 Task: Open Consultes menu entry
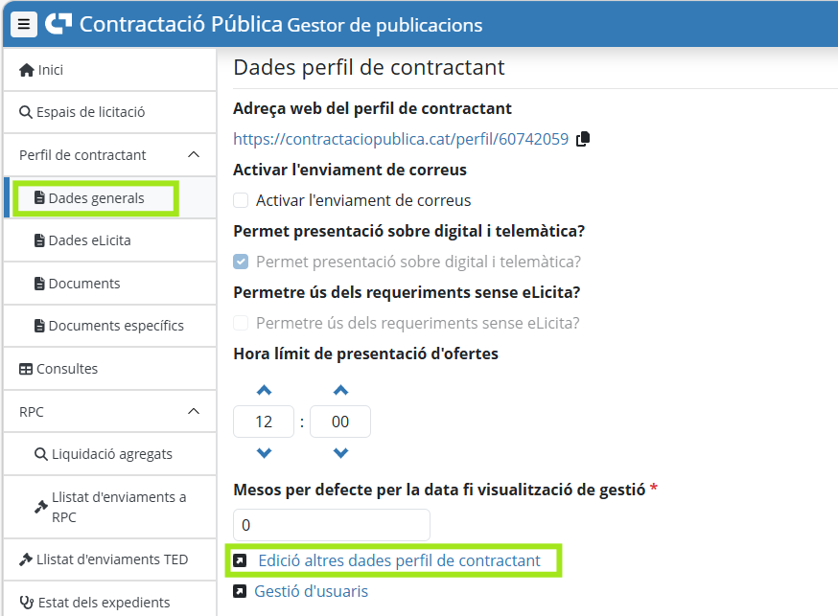(109, 369)
